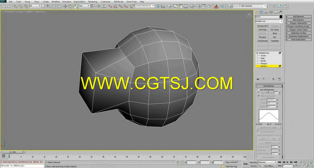Click the 0 / 100 time slider
314x168 pixels.
[x=13, y=152]
